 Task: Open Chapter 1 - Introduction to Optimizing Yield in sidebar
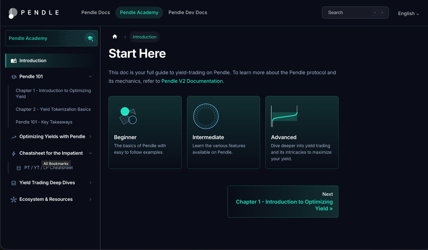tap(53, 94)
